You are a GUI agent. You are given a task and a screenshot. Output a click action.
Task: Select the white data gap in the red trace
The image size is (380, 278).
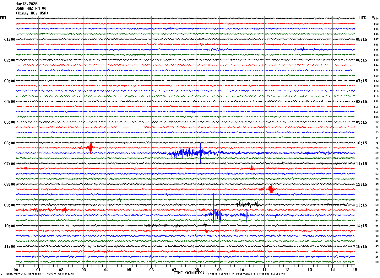pos(136,127)
